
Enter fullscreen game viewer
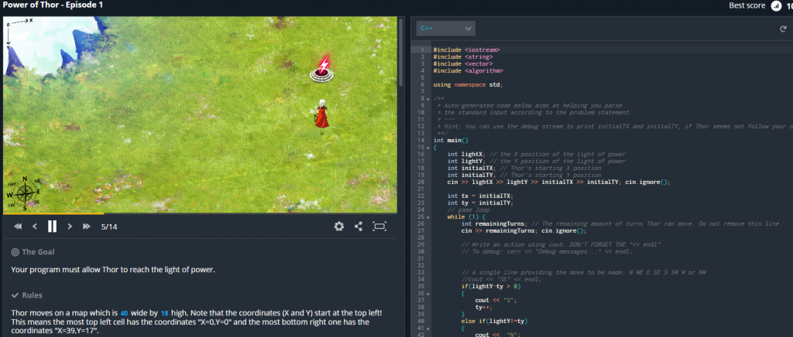point(379,226)
